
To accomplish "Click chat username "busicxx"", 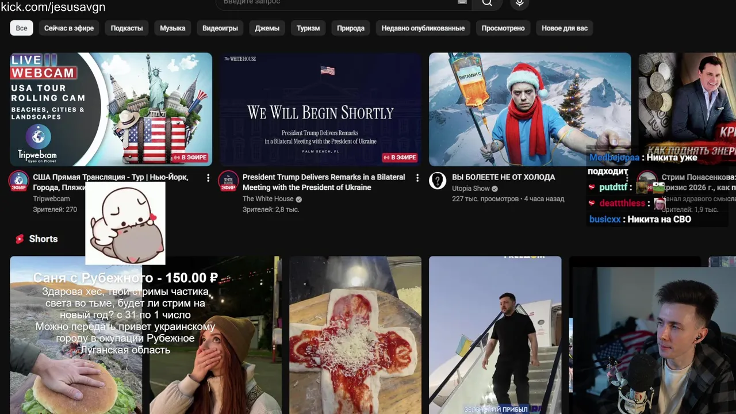I will point(605,219).
